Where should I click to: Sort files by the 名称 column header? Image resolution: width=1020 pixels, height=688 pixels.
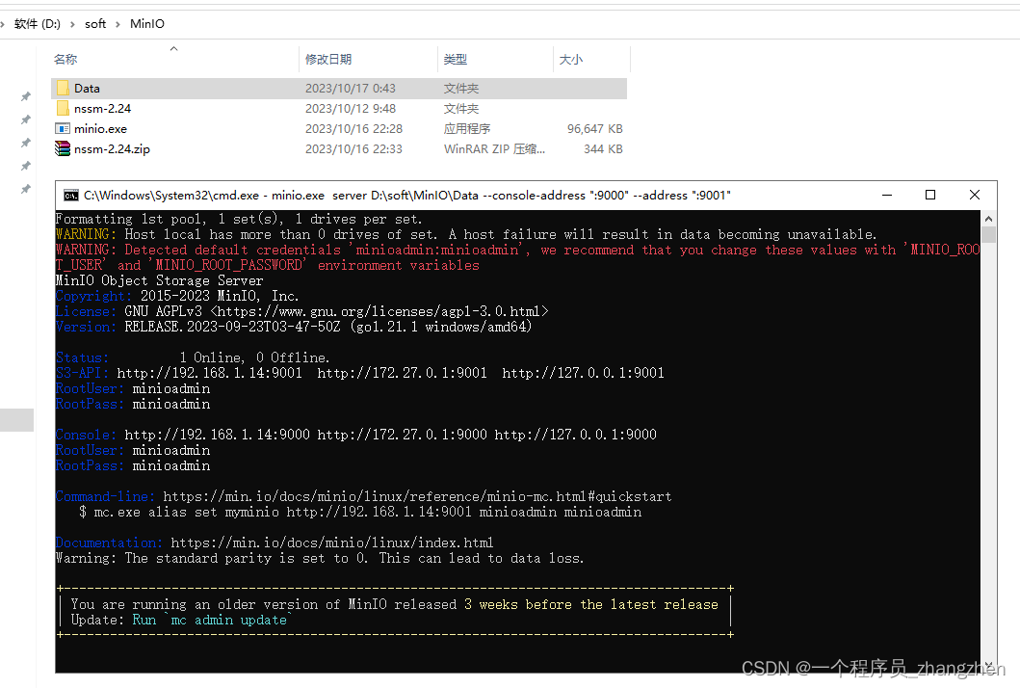(65, 59)
